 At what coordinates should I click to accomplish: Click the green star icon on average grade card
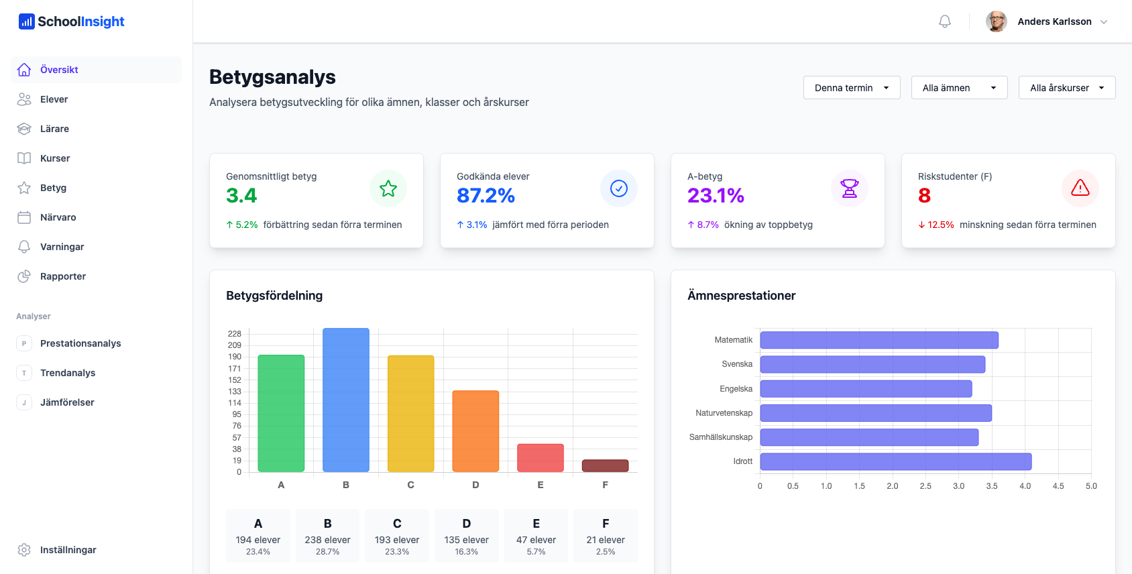(x=388, y=188)
